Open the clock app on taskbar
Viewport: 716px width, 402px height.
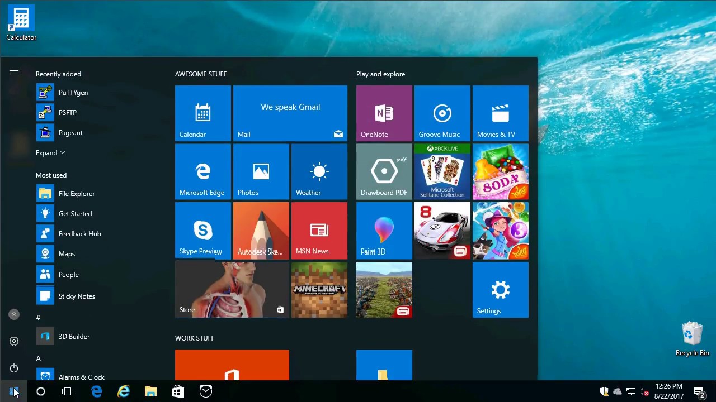206,391
